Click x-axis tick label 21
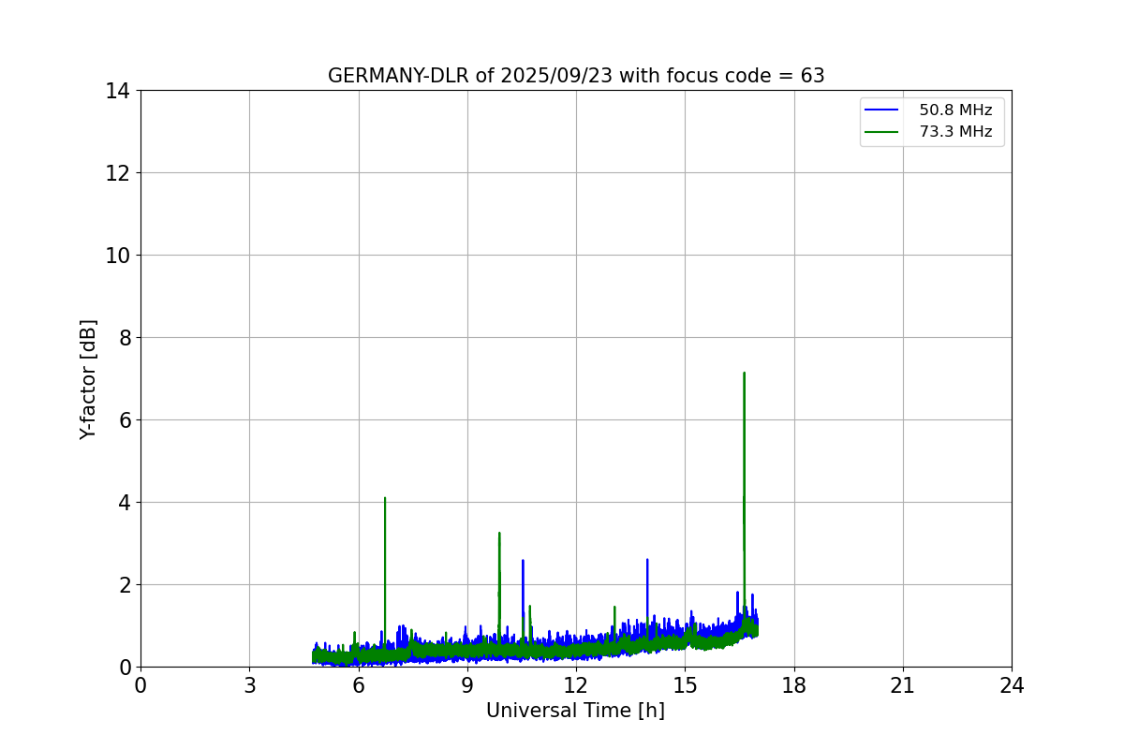This screenshot has height=749, width=1124. tap(903, 685)
